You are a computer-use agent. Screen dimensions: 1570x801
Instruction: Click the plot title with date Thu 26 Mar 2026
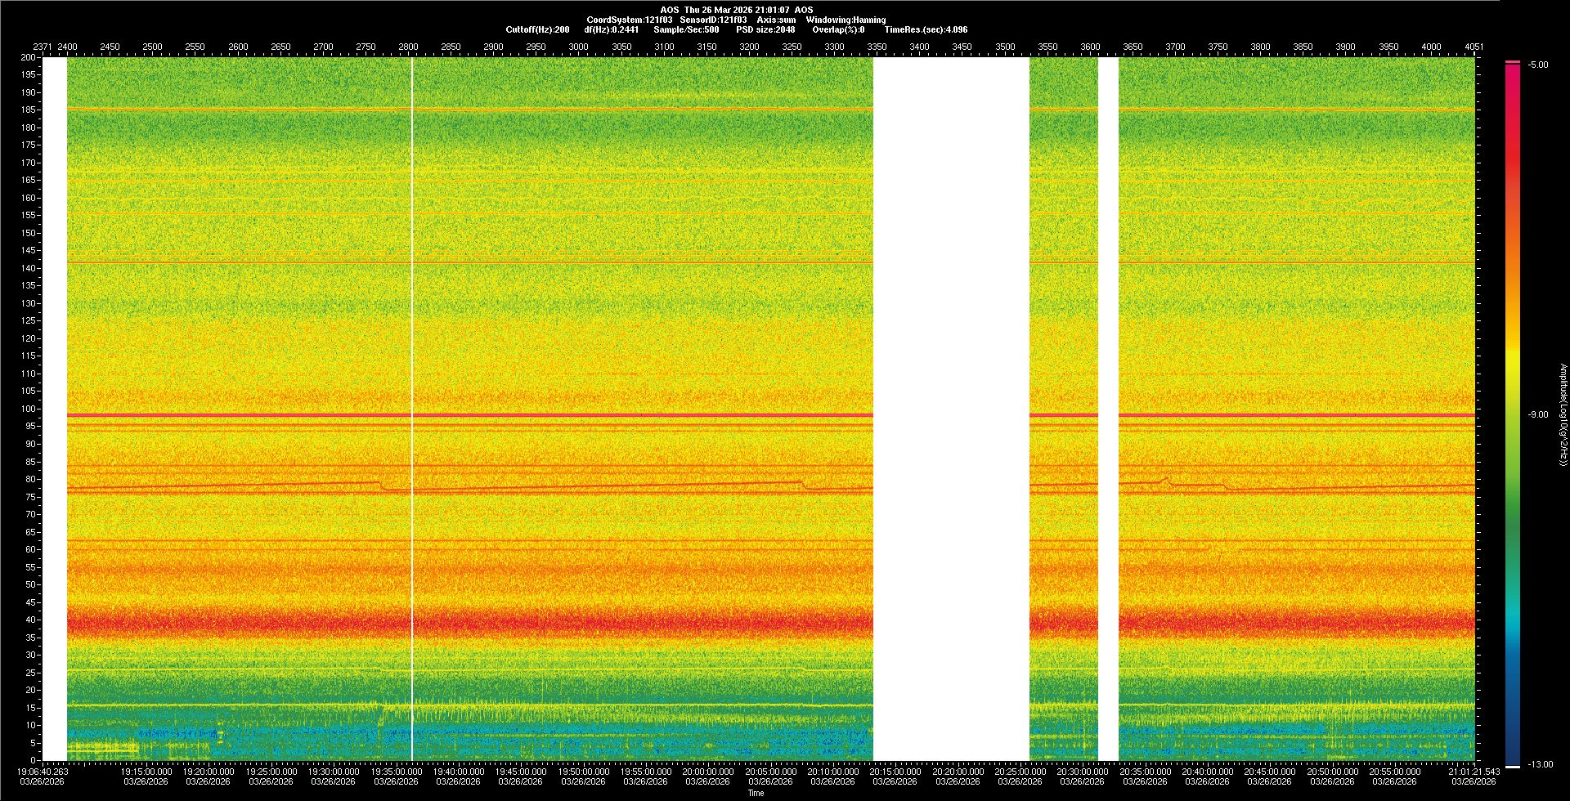coord(736,10)
